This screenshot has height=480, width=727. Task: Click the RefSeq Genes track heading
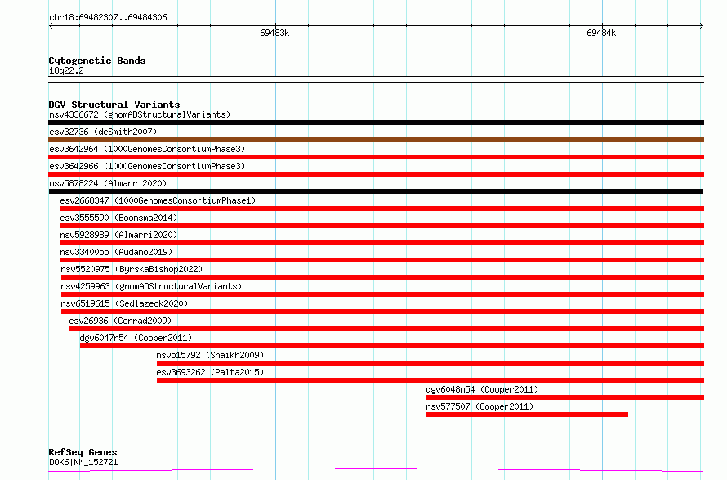[x=83, y=453]
